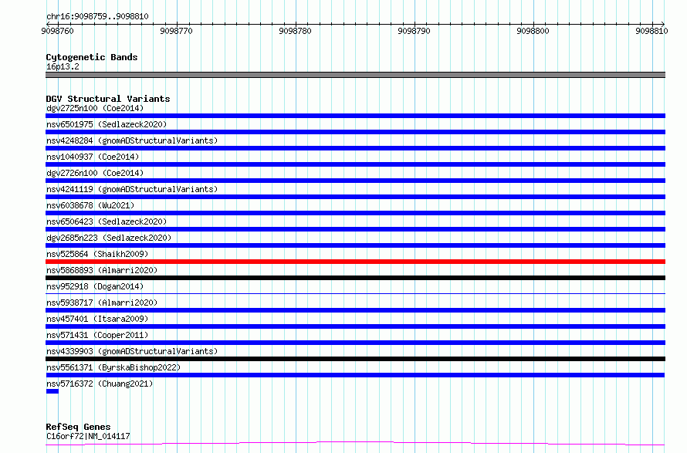The height and width of the screenshot is (453, 687).
Task: Click the nsv525864 (Shaikh2009) label
Action: click(97, 254)
